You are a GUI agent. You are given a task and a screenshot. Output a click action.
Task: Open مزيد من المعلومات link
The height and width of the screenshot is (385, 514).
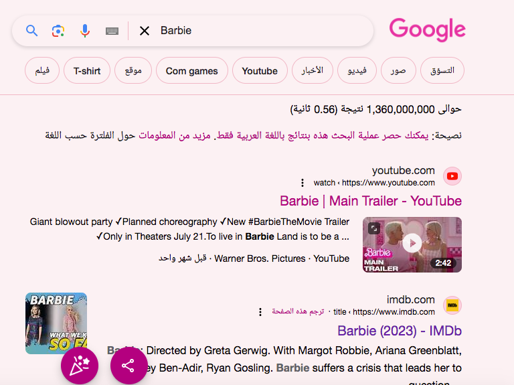click(x=175, y=135)
